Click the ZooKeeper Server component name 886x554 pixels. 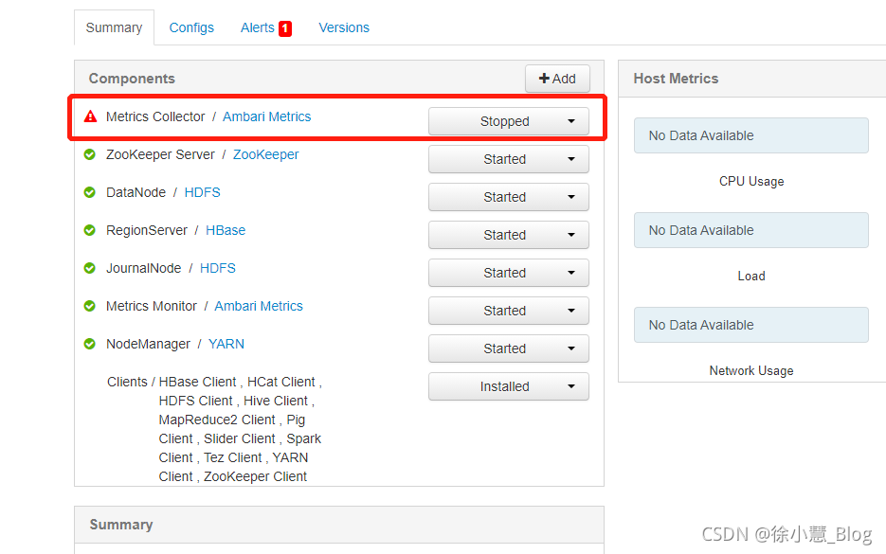point(160,154)
